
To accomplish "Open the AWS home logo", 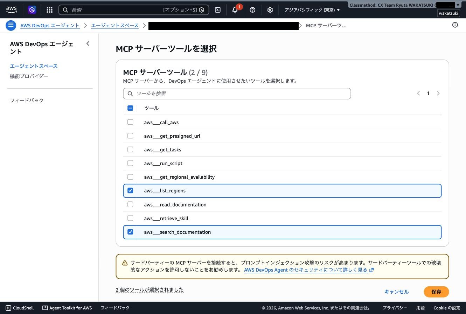I will click(x=11, y=10).
